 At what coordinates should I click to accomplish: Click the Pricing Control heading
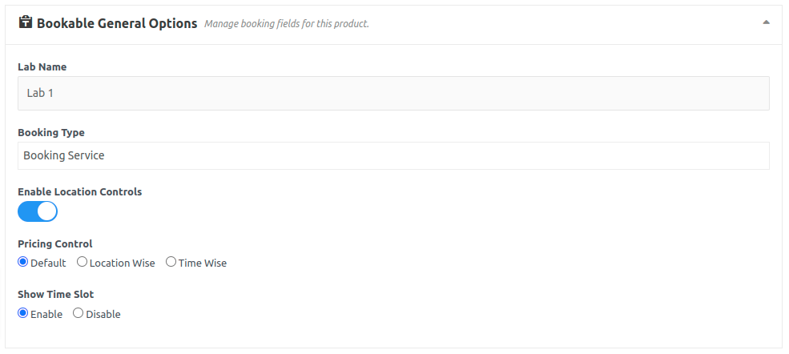55,243
